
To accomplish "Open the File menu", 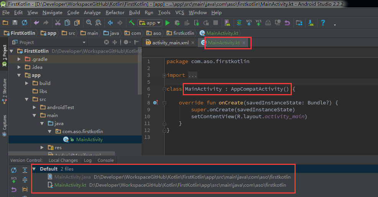I will click(6, 13).
